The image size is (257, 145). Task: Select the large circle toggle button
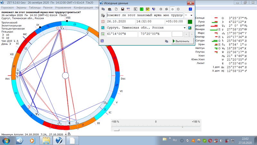point(178,9)
